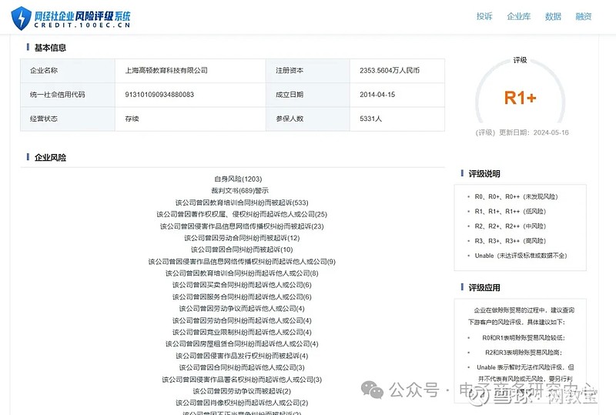The image size is (616, 415).
Task: Click 竞业限制纠纷而起诉他人或公司(4) entry
Action: click(242, 333)
